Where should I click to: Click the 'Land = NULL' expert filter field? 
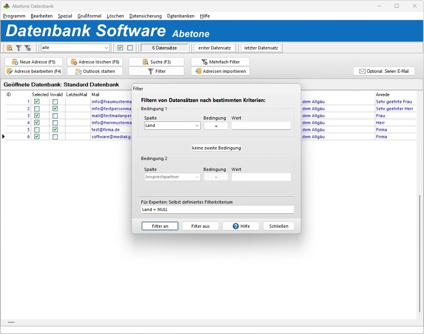point(217,209)
